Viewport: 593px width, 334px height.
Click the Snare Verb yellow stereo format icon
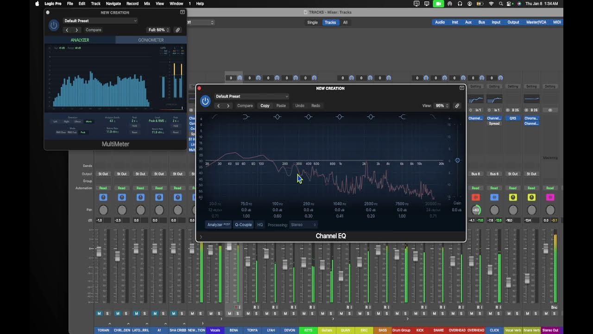click(531, 197)
